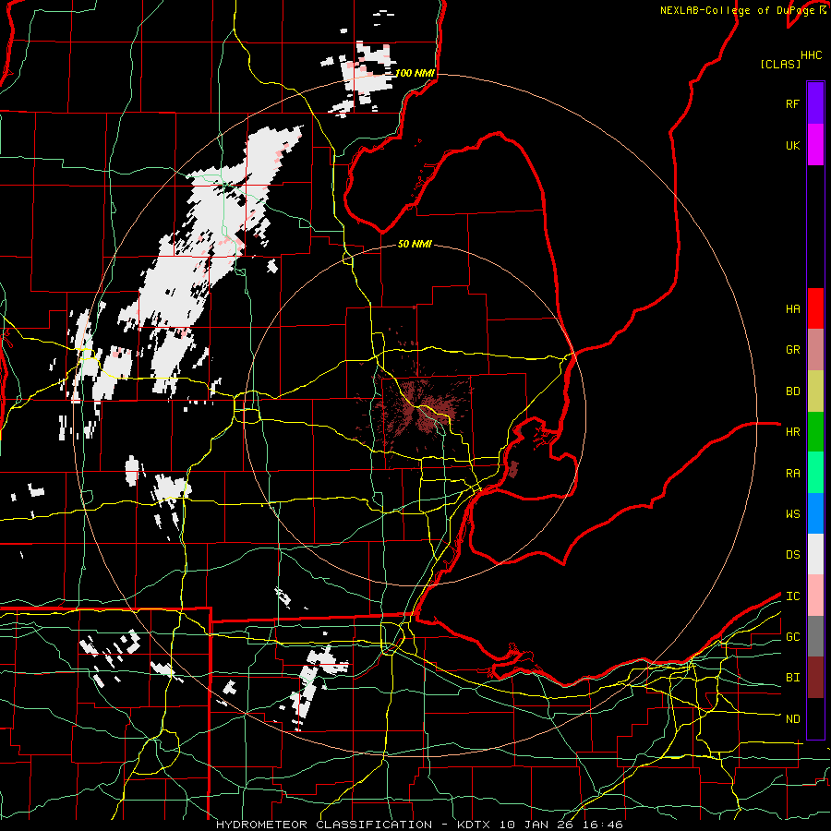Click the BI brown legend swatch
This screenshot has height=831, width=831.
[815, 678]
